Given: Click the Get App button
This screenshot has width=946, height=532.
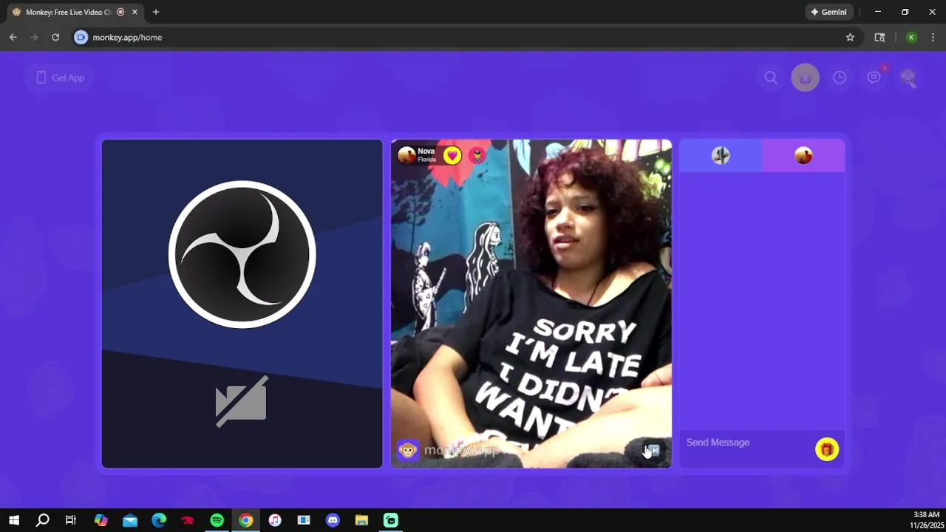Looking at the screenshot, I should (60, 78).
